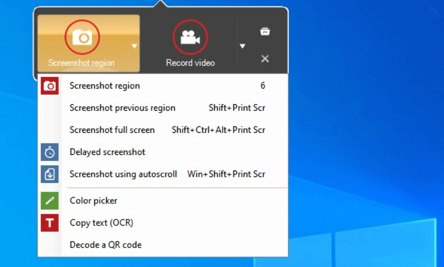Choose Copy text (OCR)
Image resolution: width=444 pixels, height=267 pixels.
pos(163,223)
